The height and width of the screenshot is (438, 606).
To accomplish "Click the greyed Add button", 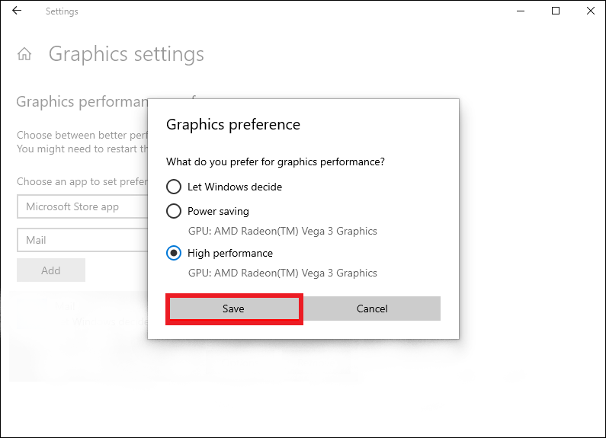I will 51,270.
